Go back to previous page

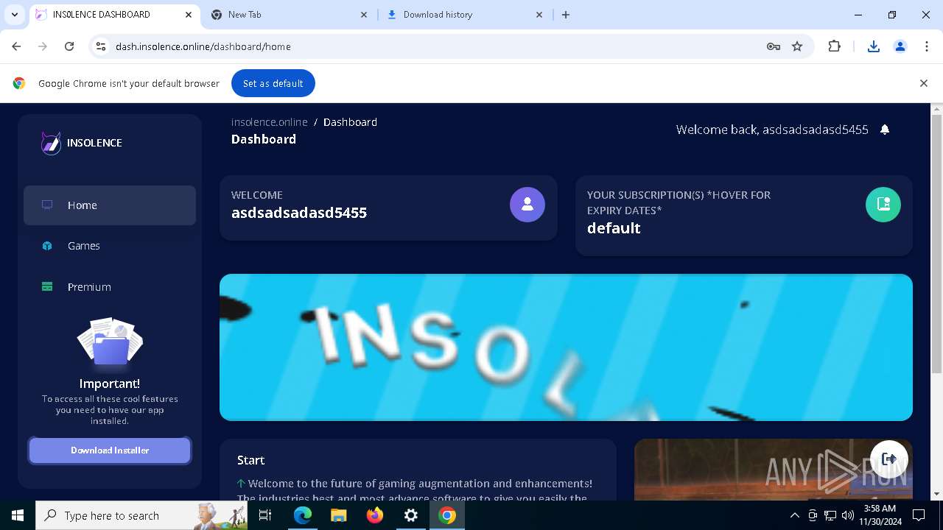pyautogui.click(x=16, y=46)
